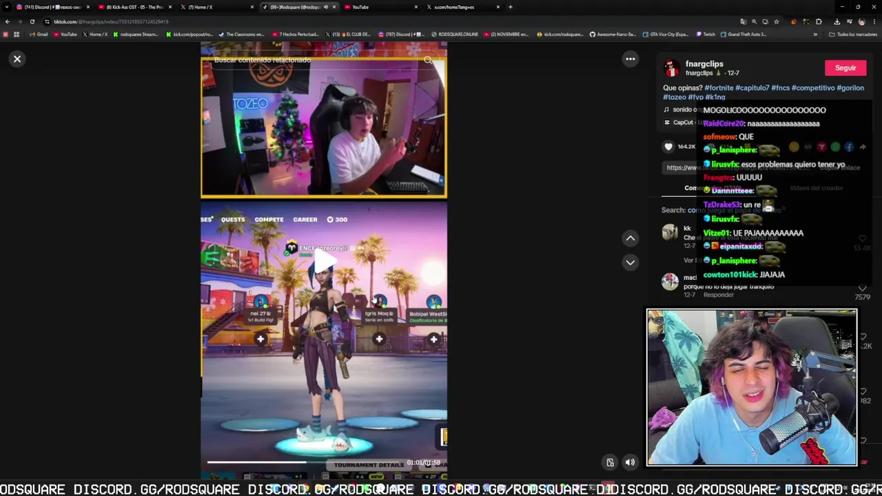Bookmark this page with the star icon
The image size is (882, 496).
(x=776, y=21)
